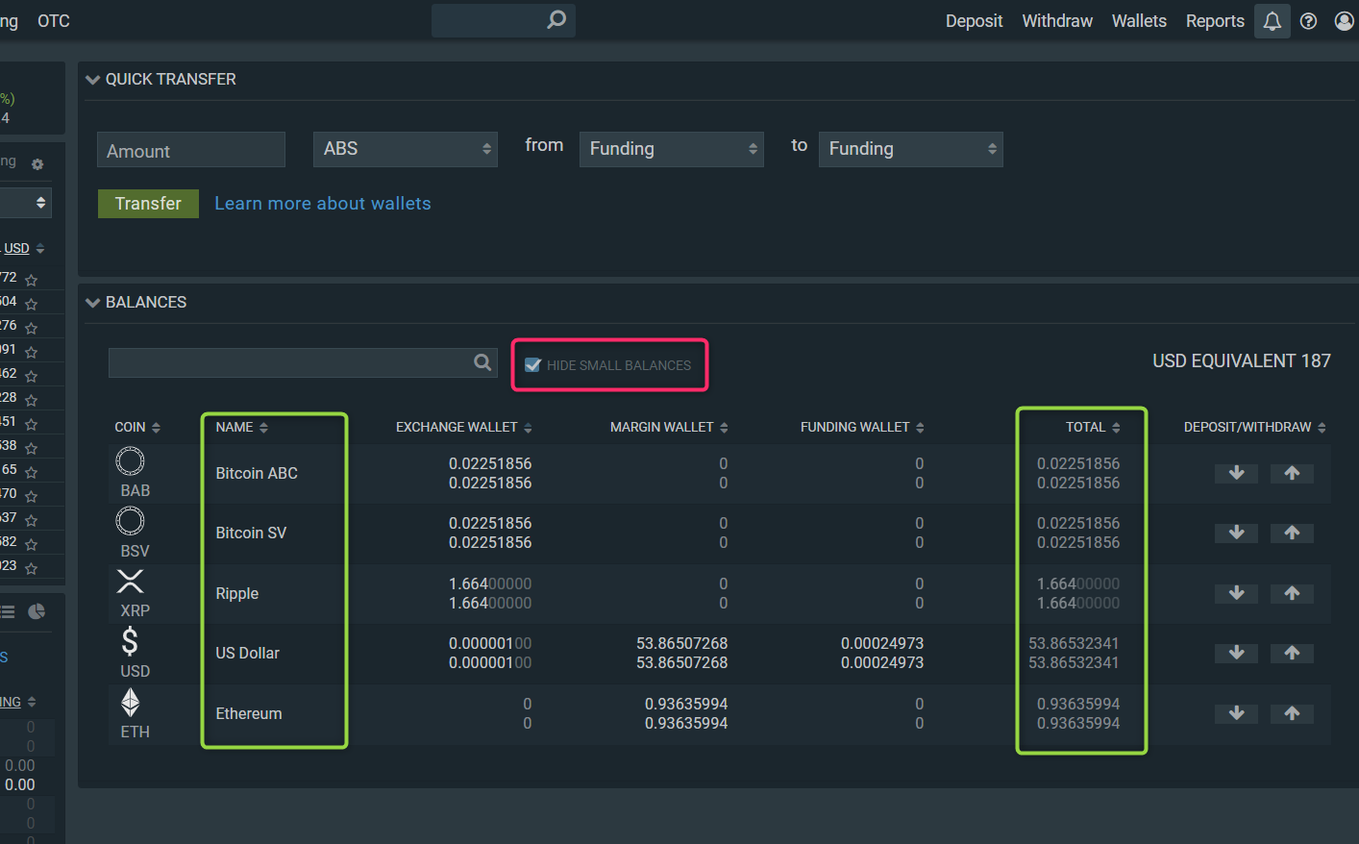Sort by the Total column header

point(1092,427)
